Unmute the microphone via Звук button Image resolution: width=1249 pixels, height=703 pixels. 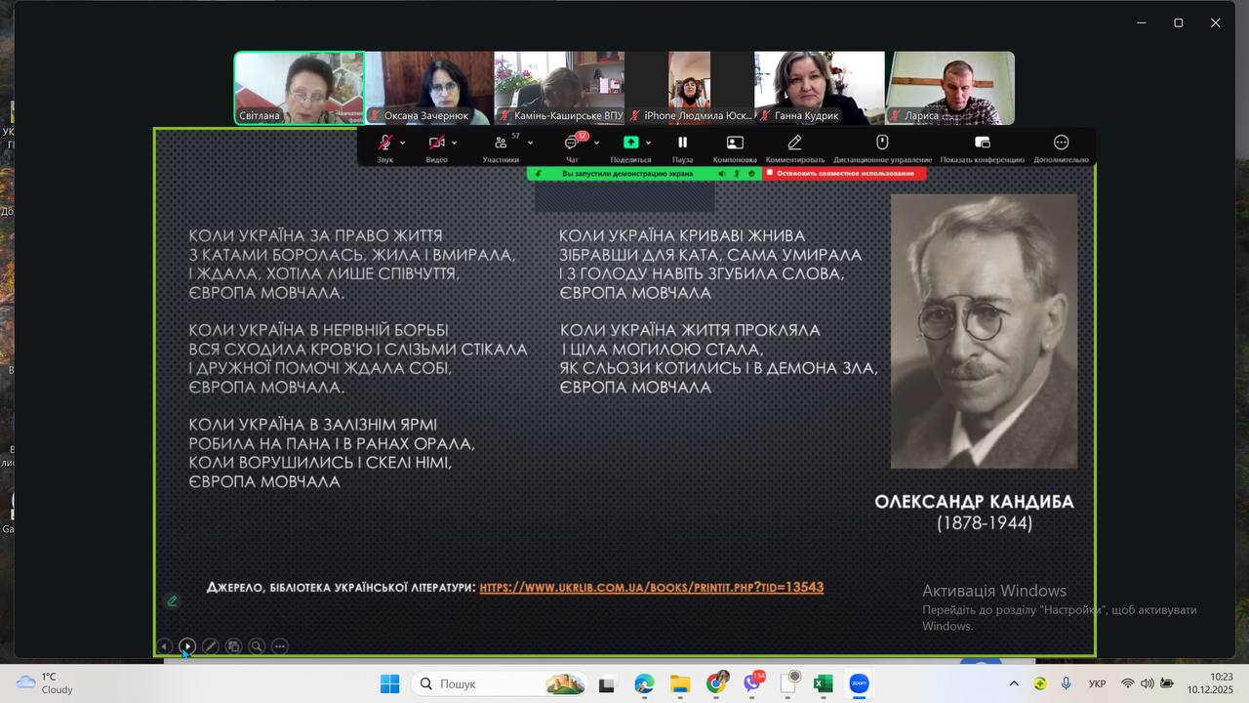point(385,144)
